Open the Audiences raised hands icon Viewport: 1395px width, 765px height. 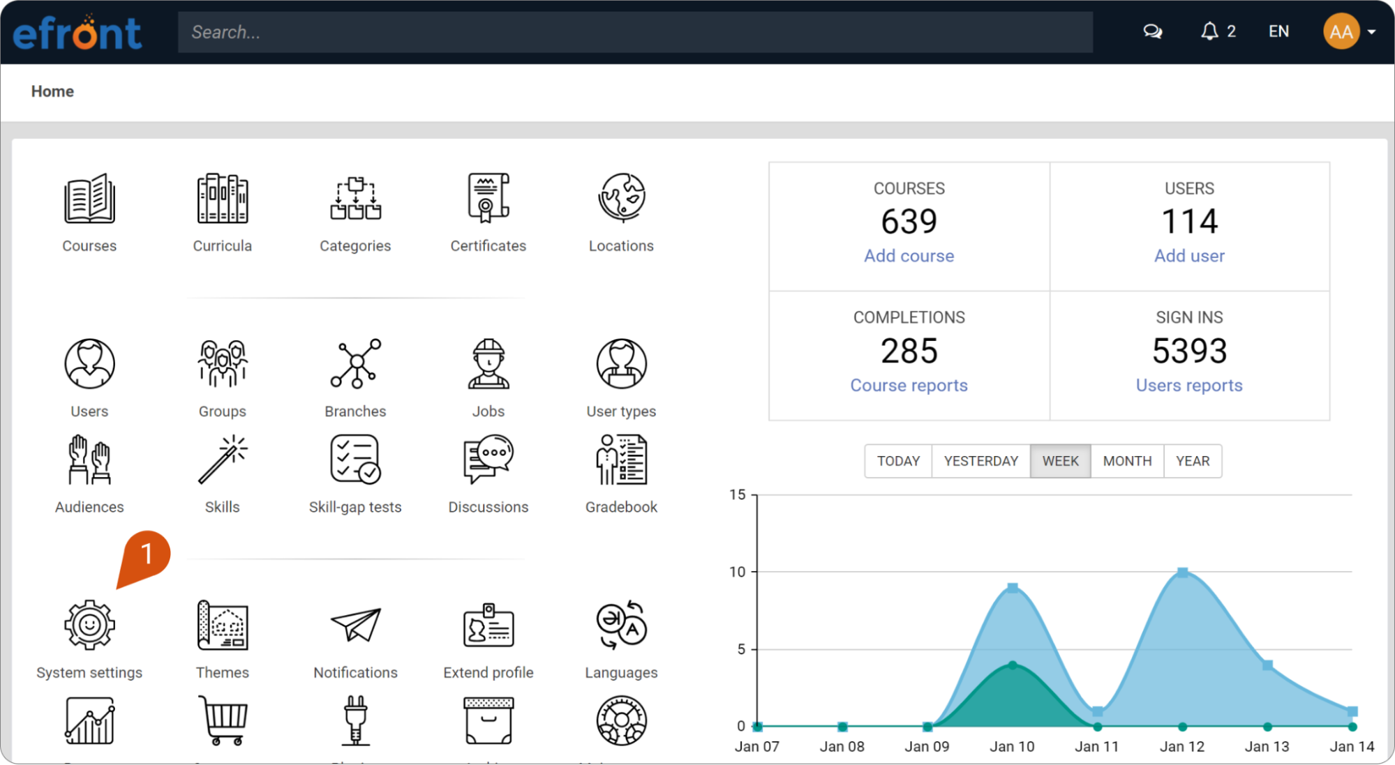coord(89,460)
